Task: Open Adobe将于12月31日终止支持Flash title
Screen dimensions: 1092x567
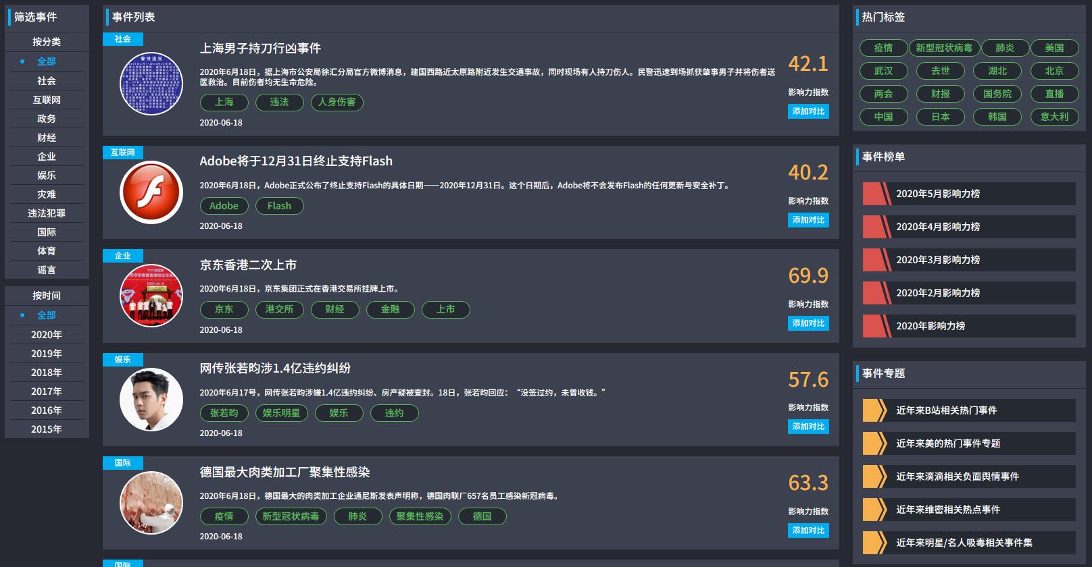Action: point(296,161)
